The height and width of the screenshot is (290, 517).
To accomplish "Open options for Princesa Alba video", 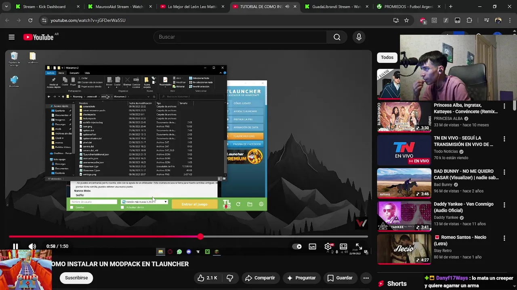I will [x=504, y=106].
